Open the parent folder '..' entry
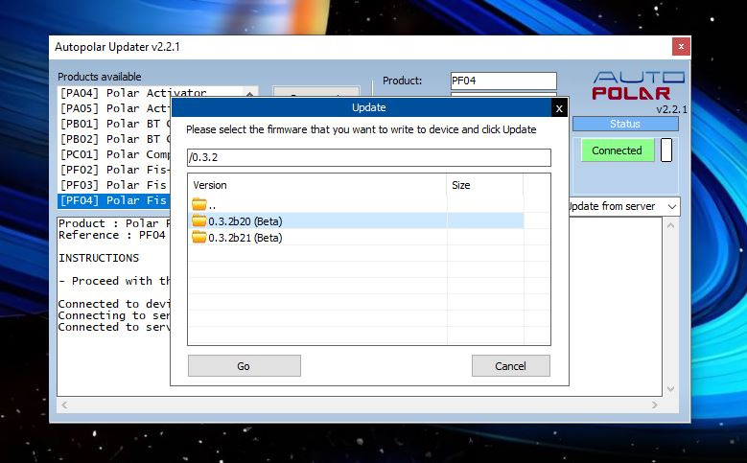 pos(356,205)
